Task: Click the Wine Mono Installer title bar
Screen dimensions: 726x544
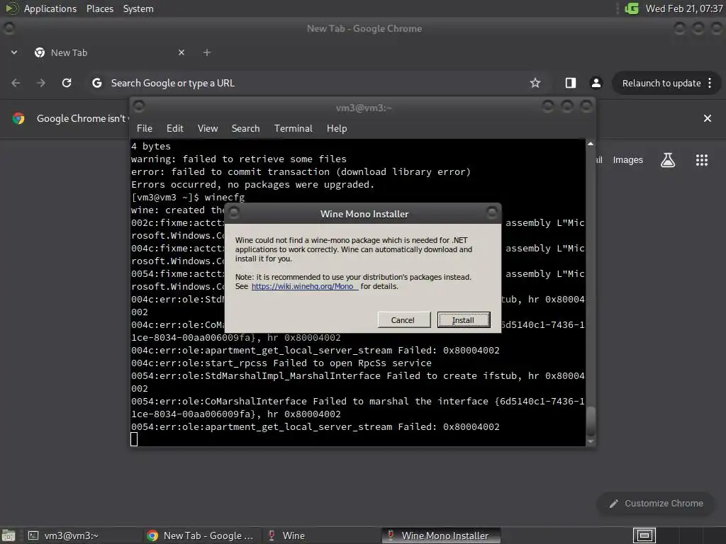Action: (364, 214)
